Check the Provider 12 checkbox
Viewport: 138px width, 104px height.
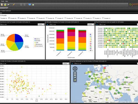pyautogui.click(x=103, y=18)
